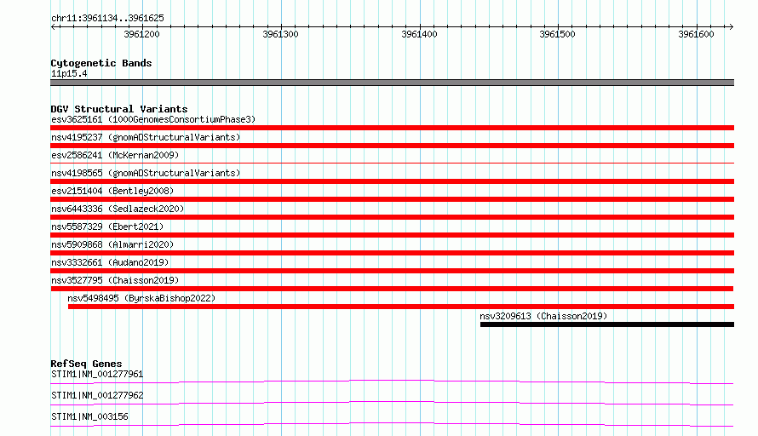
Task: Open STIM1|NM_003156 transcript label
Action: point(89,416)
